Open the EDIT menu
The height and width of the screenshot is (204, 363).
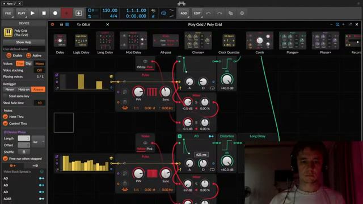click(x=197, y=13)
